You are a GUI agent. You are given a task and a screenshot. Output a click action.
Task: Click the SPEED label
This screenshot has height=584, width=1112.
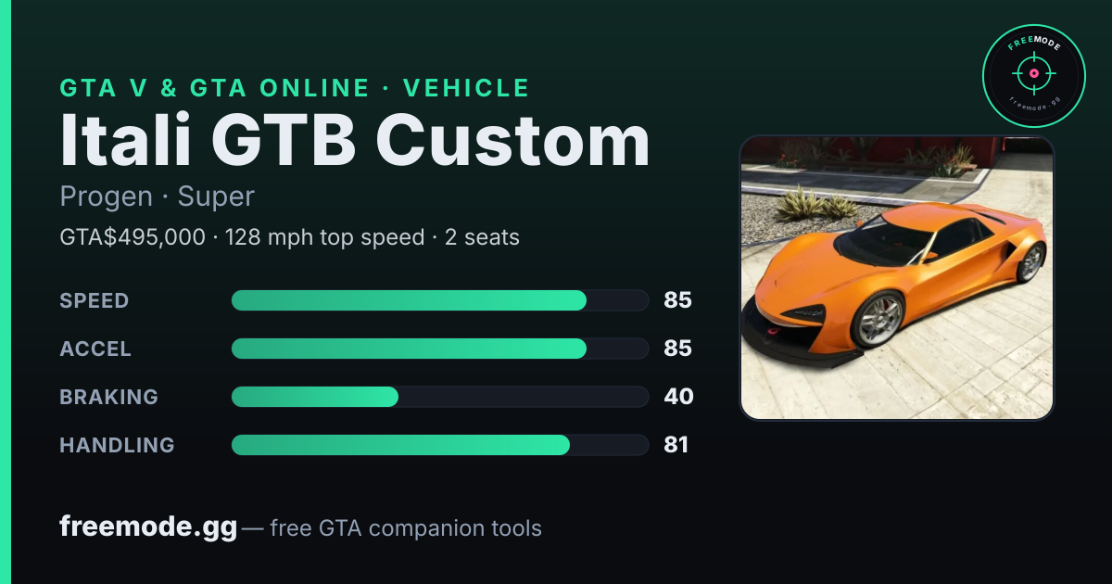(95, 300)
